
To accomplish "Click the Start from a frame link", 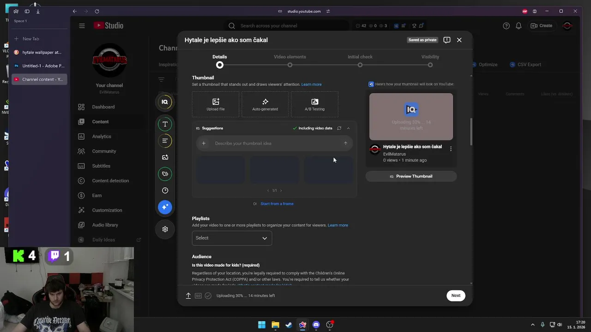I will (x=277, y=204).
